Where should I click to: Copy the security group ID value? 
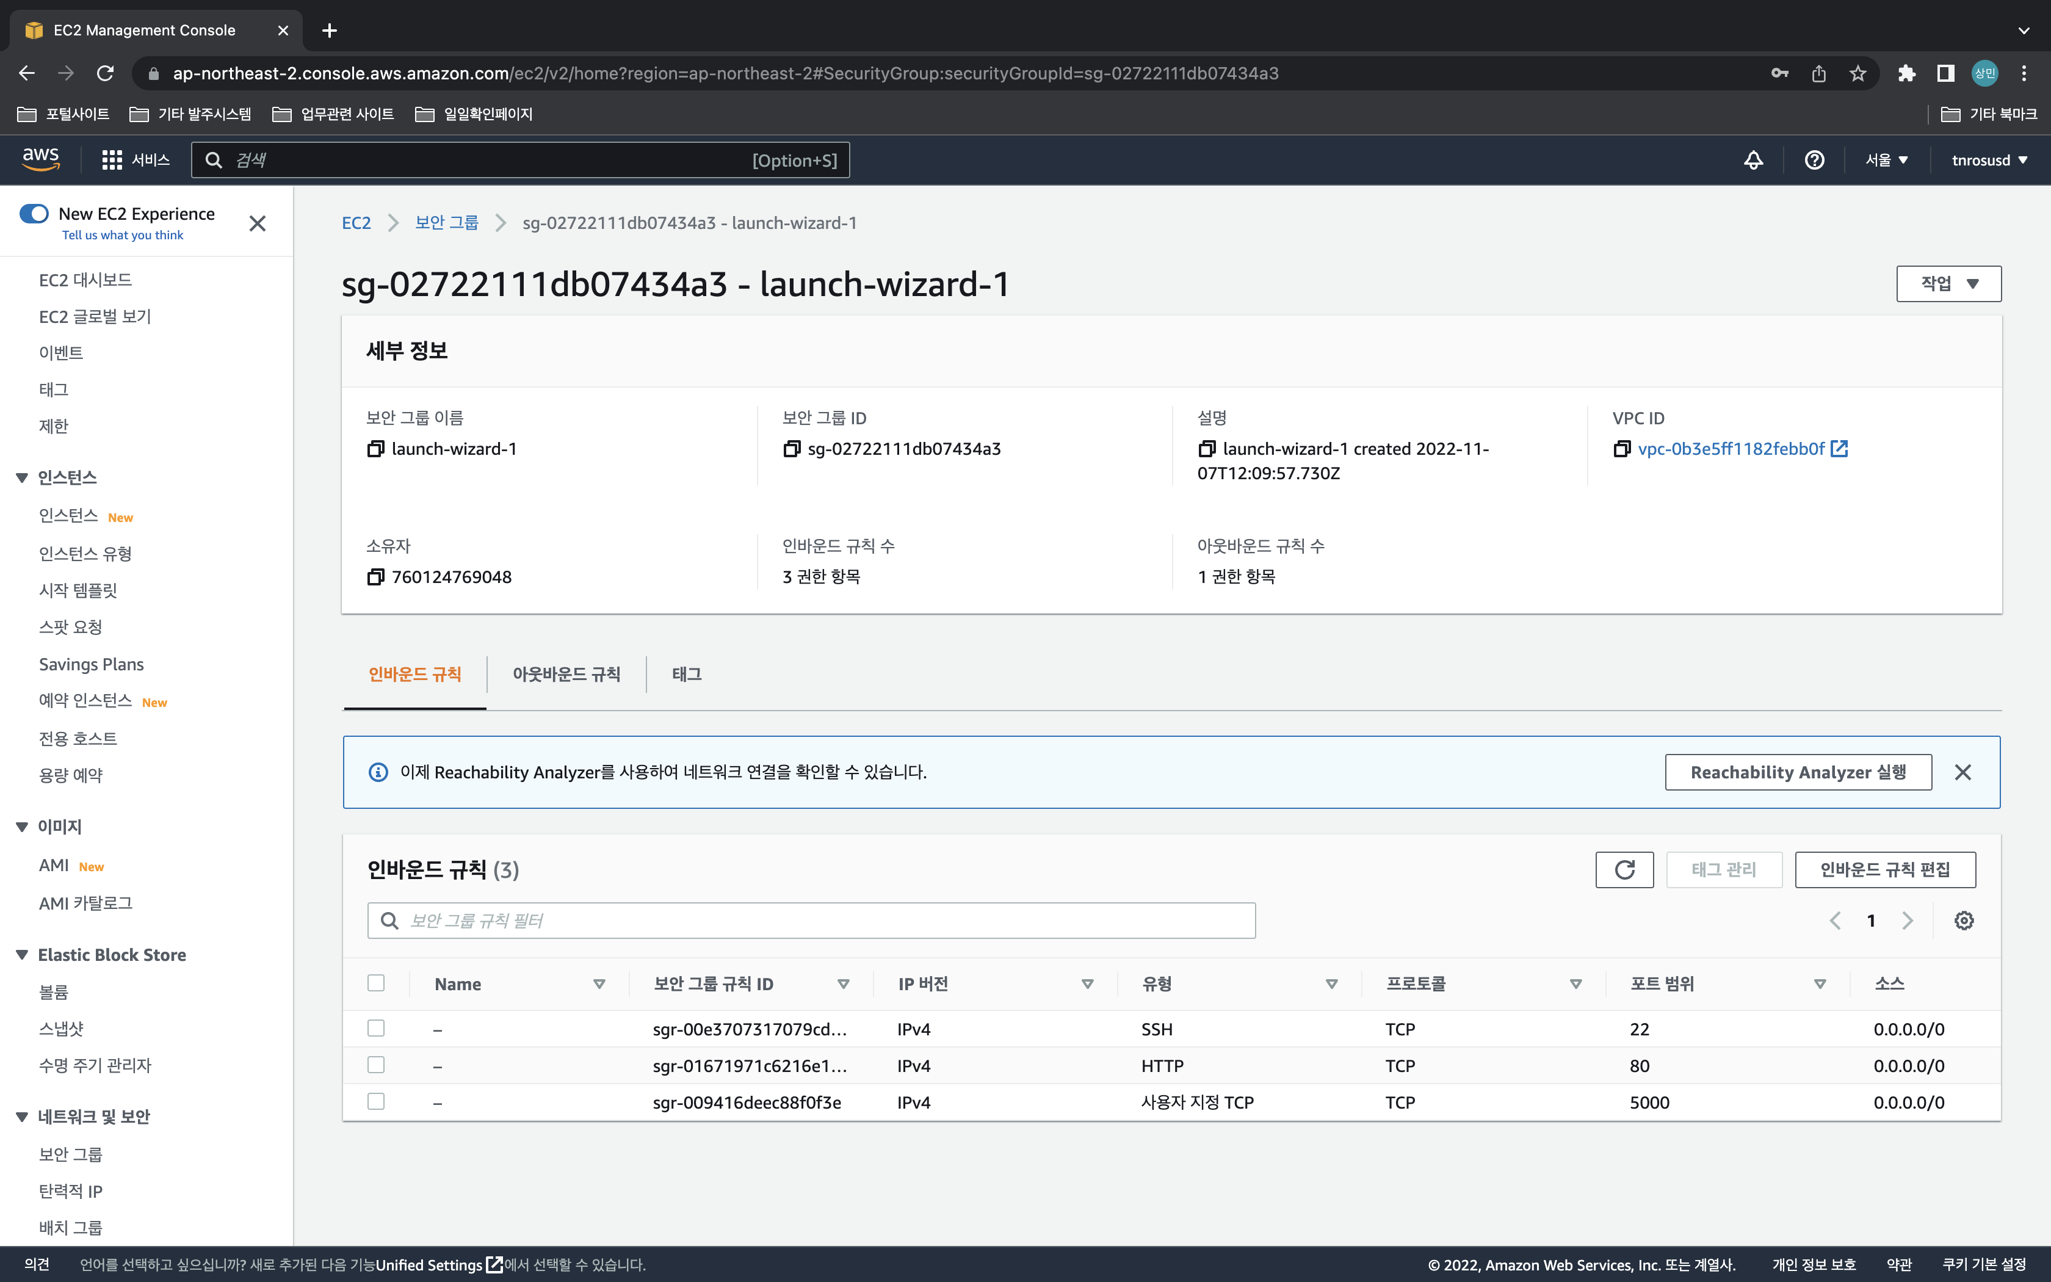coord(792,449)
